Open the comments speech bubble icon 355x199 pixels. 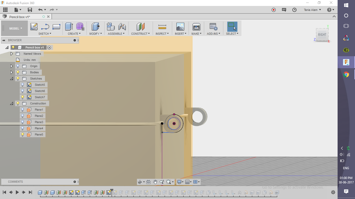[284, 10]
